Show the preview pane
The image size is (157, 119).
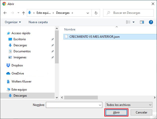pos(142,22)
